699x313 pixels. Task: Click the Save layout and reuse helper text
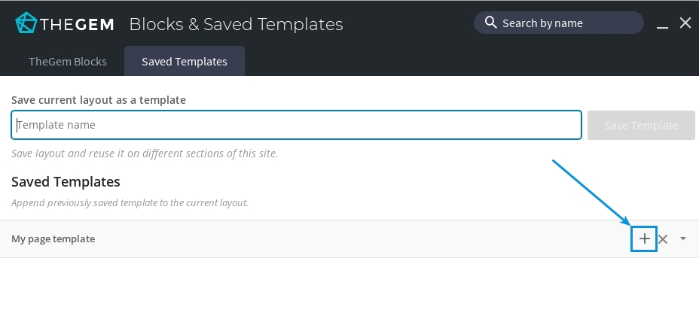point(145,153)
